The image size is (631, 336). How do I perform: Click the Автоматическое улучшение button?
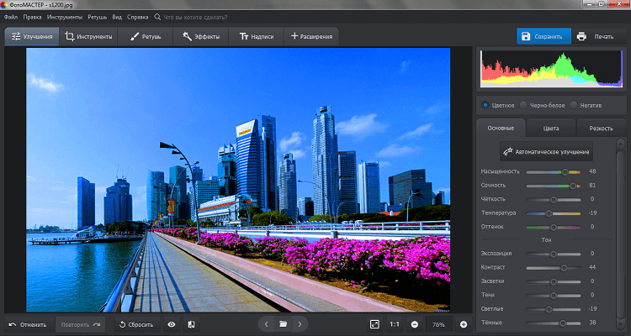[x=547, y=153]
